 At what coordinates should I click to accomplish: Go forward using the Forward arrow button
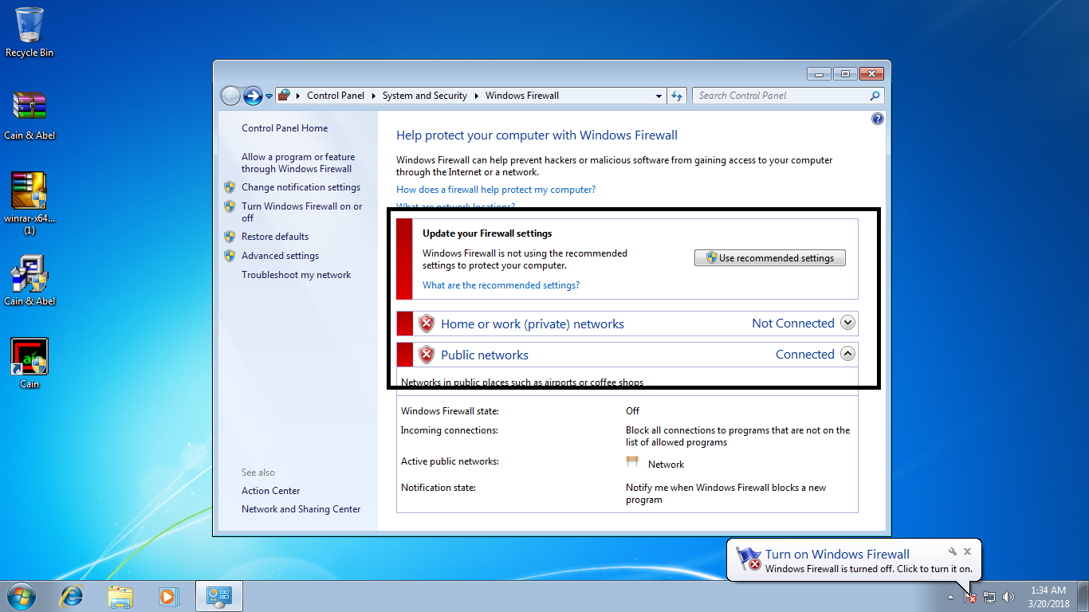pos(253,96)
